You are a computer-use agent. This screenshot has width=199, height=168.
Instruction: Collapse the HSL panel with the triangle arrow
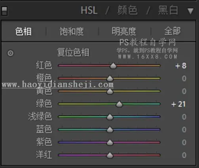point(190,11)
